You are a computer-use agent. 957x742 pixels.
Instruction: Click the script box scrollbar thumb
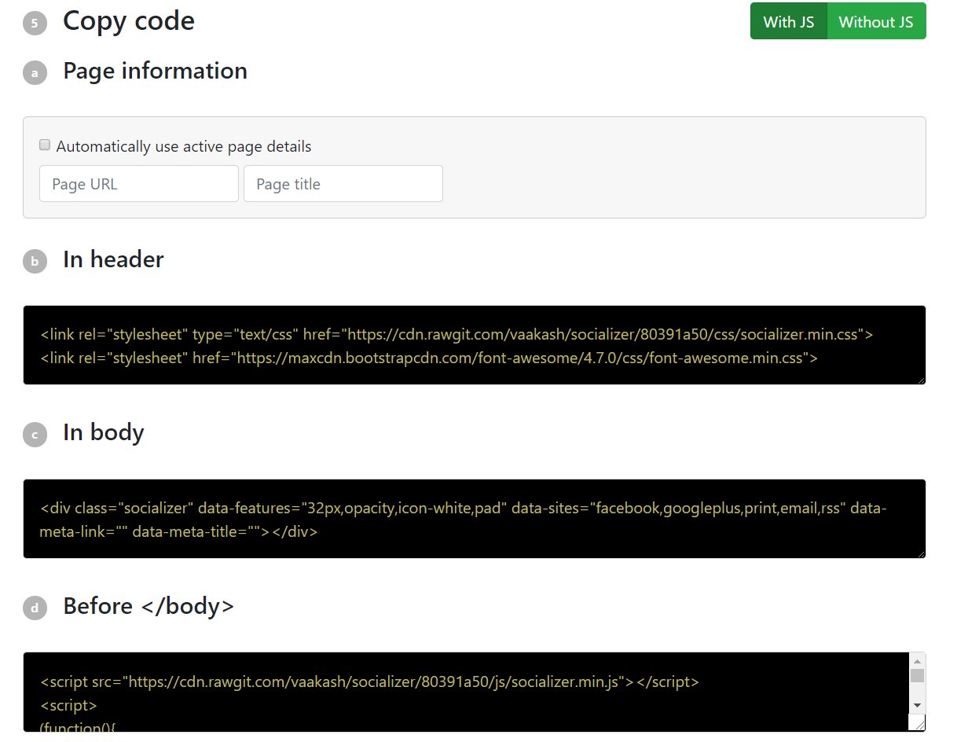[x=917, y=676]
